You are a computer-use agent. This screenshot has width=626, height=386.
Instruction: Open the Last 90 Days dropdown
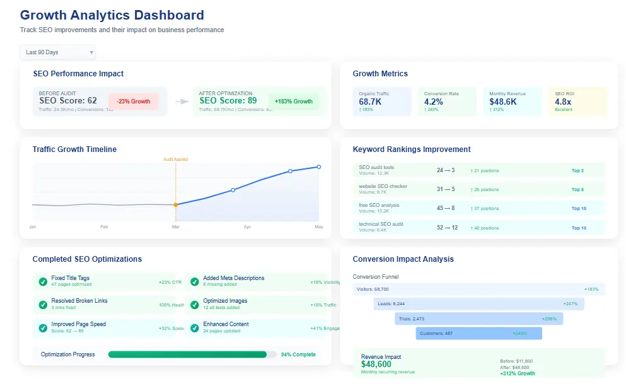coord(57,52)
